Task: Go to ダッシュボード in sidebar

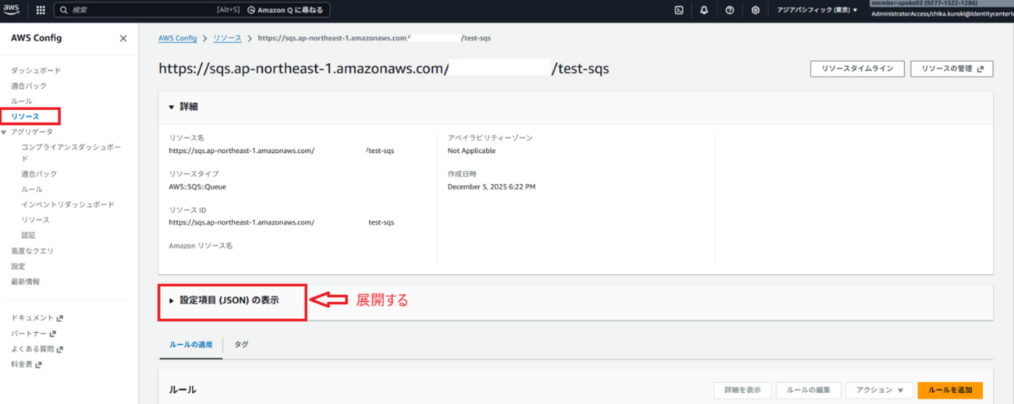Action: click(x=36, y=70)
